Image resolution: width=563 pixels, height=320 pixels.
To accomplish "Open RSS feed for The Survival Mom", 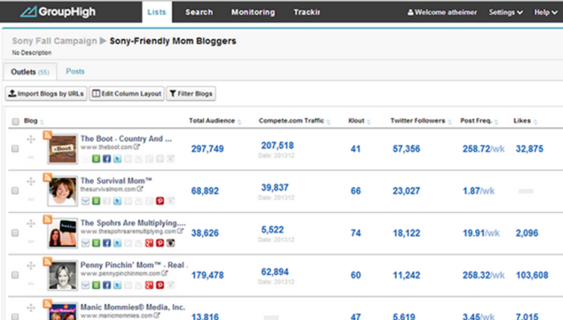I will tap(47, 177).
